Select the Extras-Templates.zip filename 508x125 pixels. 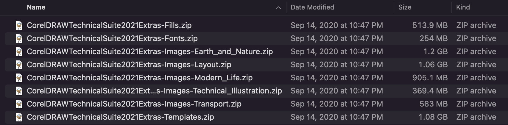click(x=120, y=117)
